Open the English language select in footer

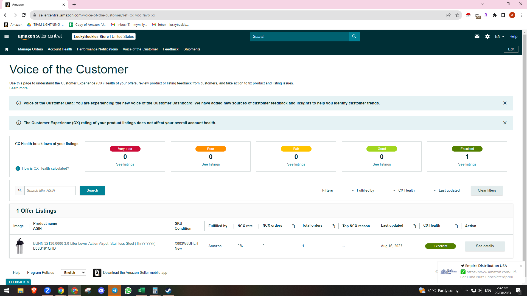(74, 272)
